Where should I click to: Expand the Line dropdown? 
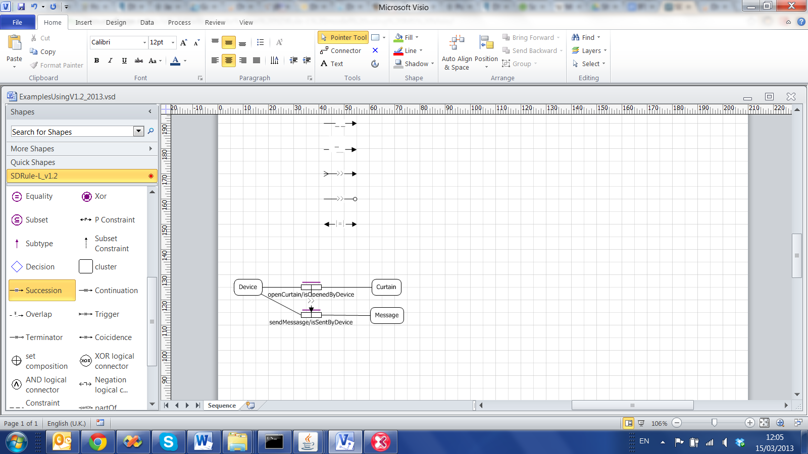(x=421, y=50)
